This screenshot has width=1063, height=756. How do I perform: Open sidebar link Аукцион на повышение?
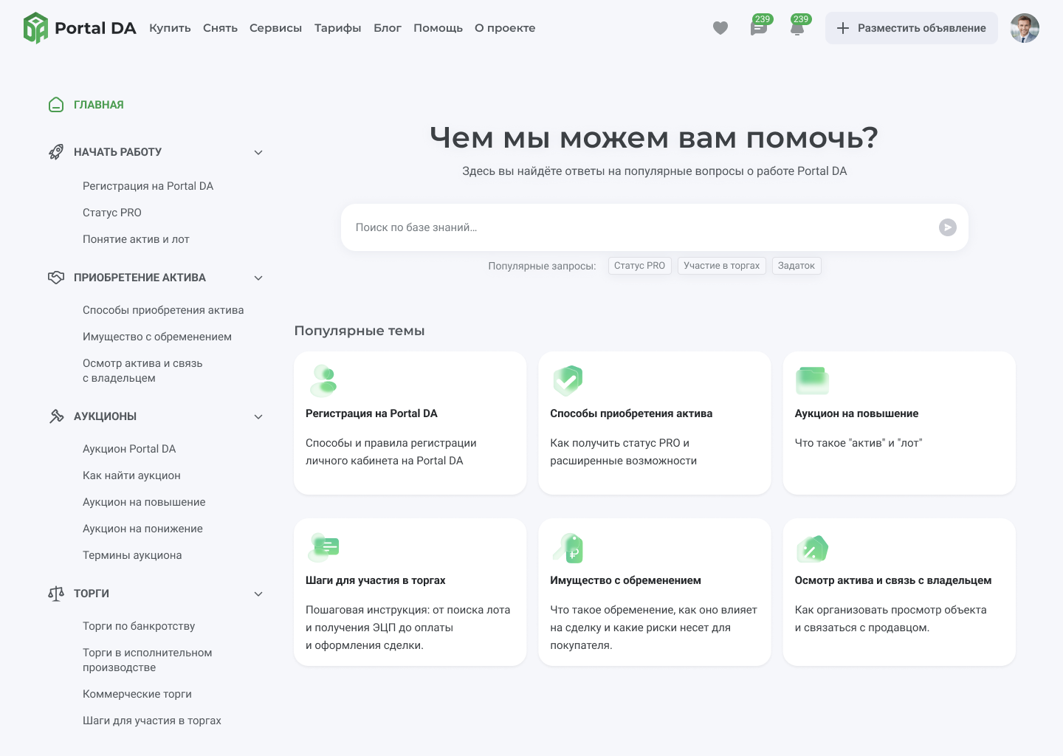(144, 502)
